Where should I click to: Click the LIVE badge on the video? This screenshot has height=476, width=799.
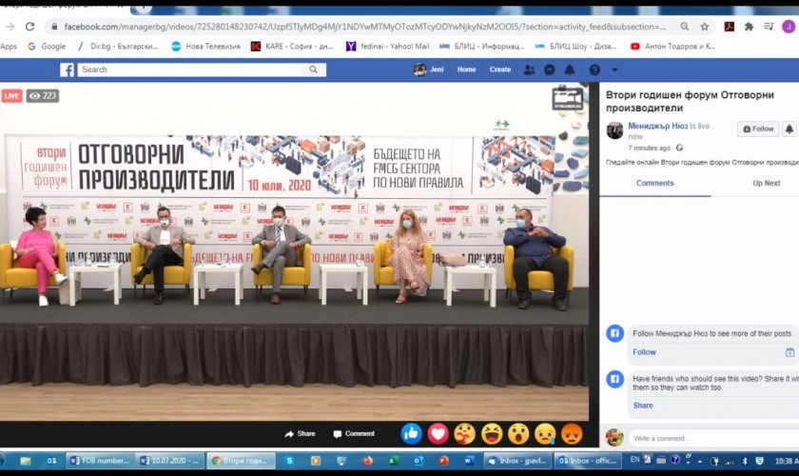pyautogui.click(x=11, y=96)
